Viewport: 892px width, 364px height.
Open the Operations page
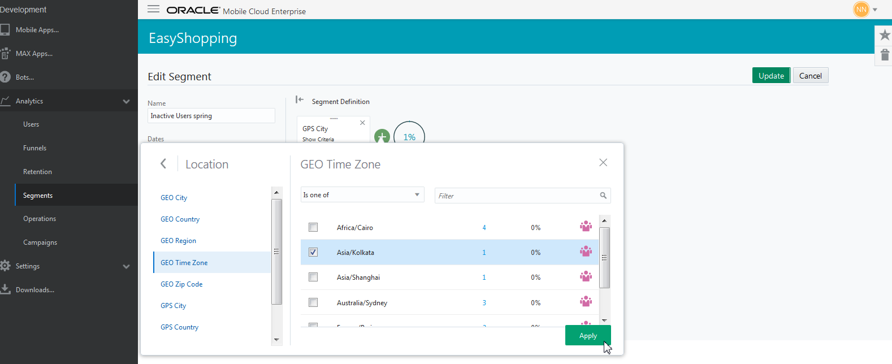[x=40, y=219]
